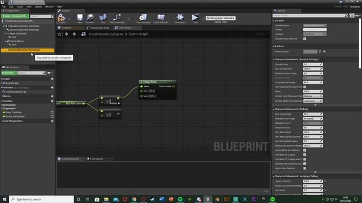Screen dimensions: 362x203
Task: Toggle Maintain Horizontal Ground Velocity checkbox
Action: coord(305,164)
